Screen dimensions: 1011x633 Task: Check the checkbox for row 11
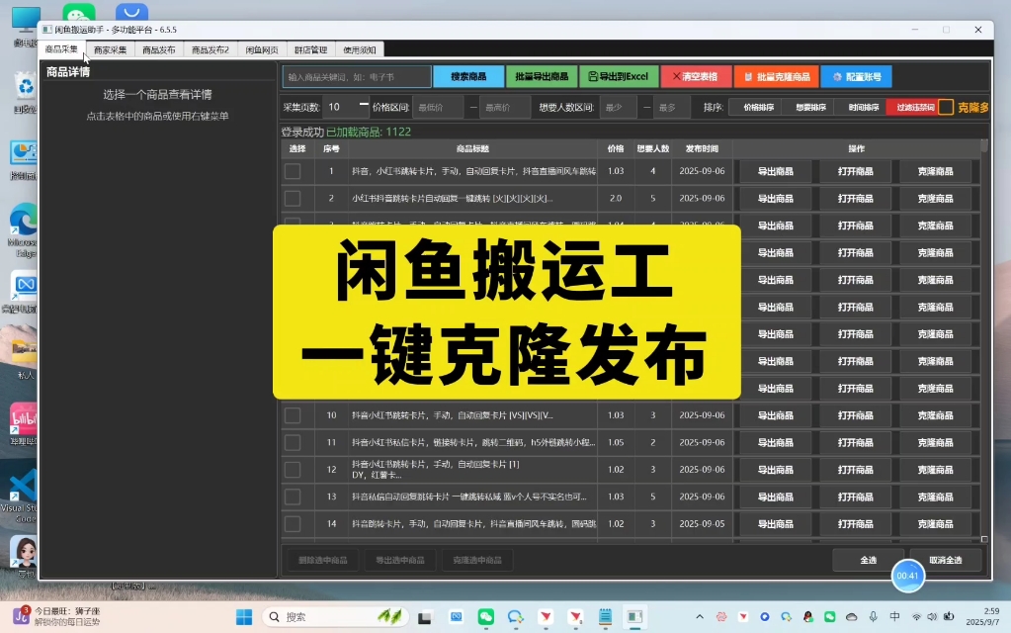pyautogui.click(x=293, y=443)
